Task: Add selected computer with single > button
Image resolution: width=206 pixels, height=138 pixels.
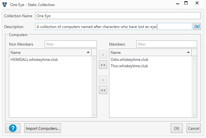Action: pyautogui.click(x=103, y=55)
